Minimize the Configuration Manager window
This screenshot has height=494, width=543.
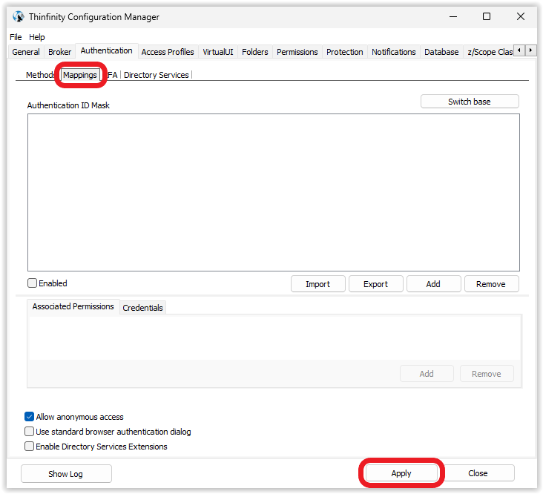pos(453,16)
